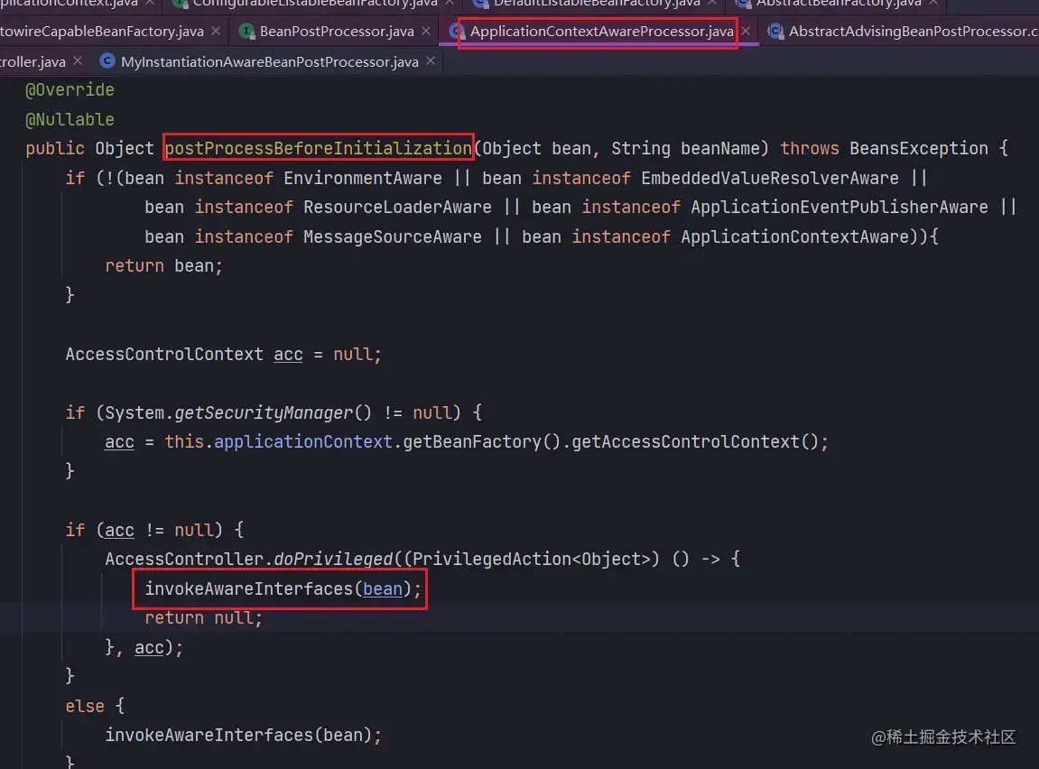Close the roller.java tab
Screen dimensions: 1039x769
pyautogui.click(x=78, y=61)
